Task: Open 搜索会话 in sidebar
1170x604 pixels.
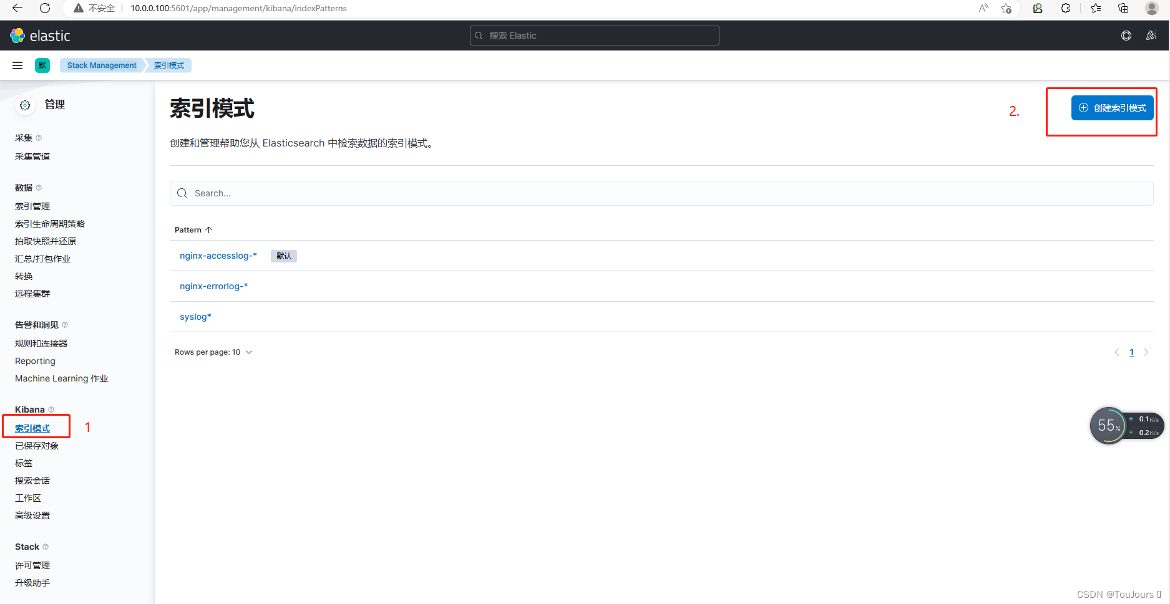Action: point(32,481)
